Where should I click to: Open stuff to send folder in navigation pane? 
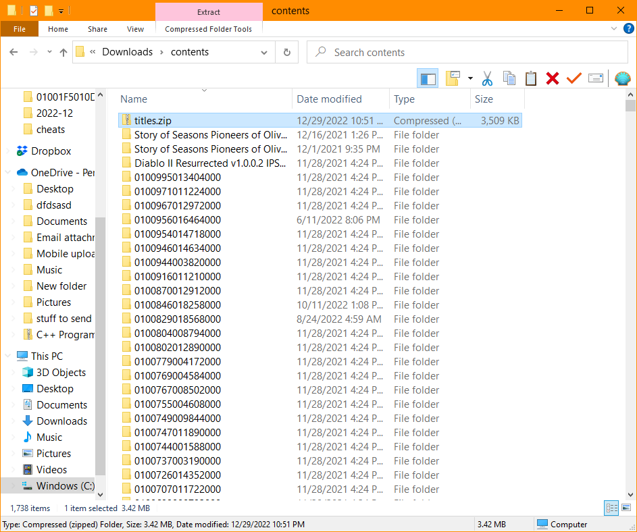[63, 319]
